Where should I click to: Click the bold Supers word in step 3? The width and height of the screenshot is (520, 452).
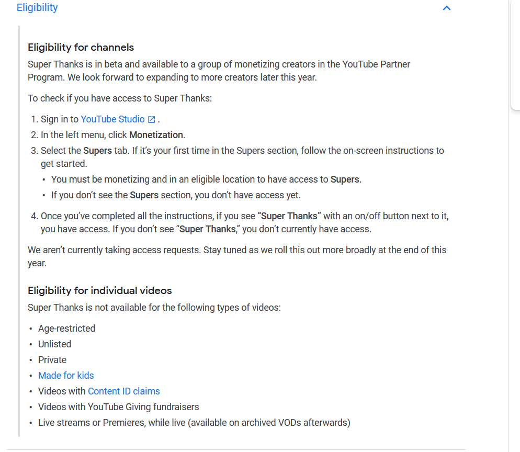(x=97, y=151)
